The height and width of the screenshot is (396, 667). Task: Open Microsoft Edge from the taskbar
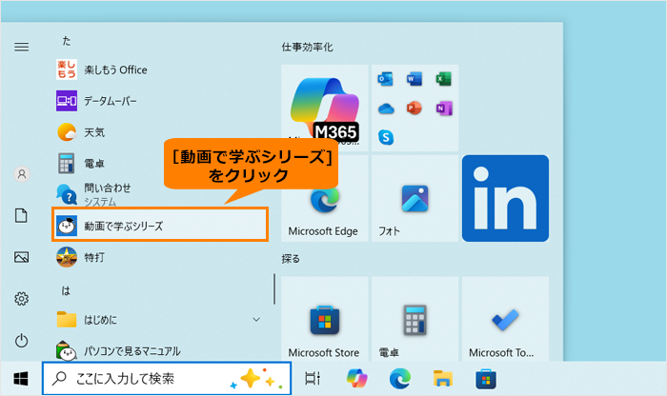[400, 378]
